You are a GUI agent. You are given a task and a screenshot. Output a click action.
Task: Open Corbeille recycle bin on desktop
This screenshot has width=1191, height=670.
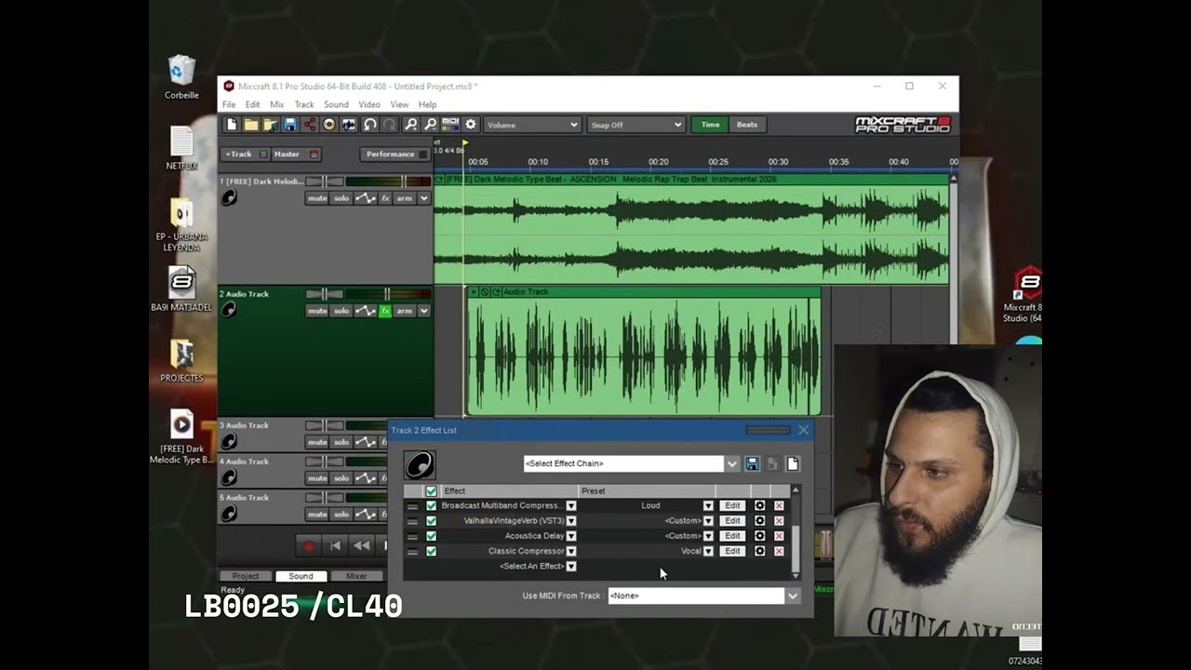point(181,76)
